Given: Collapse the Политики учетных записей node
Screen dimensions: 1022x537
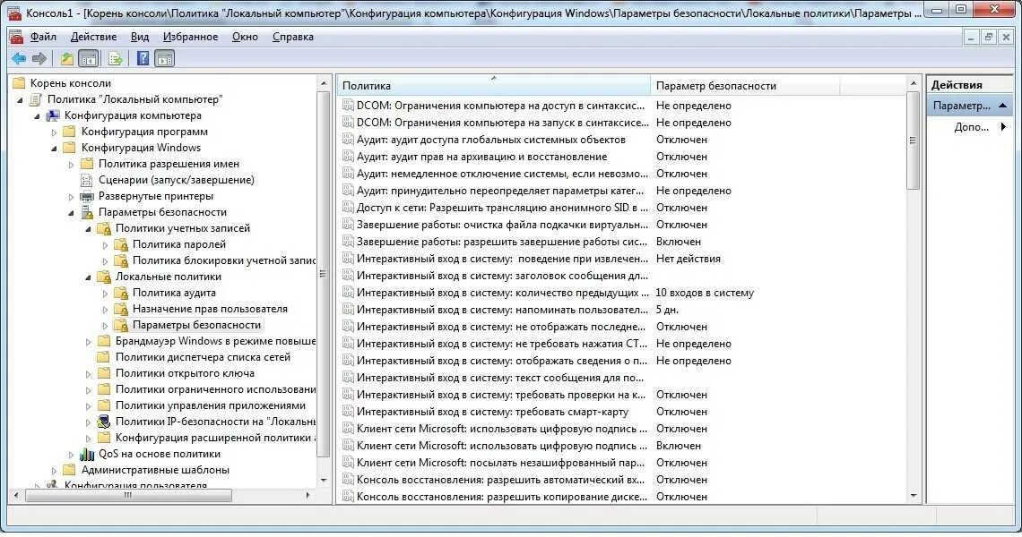Looking at the screenshot, I should [x=88, y=228].
